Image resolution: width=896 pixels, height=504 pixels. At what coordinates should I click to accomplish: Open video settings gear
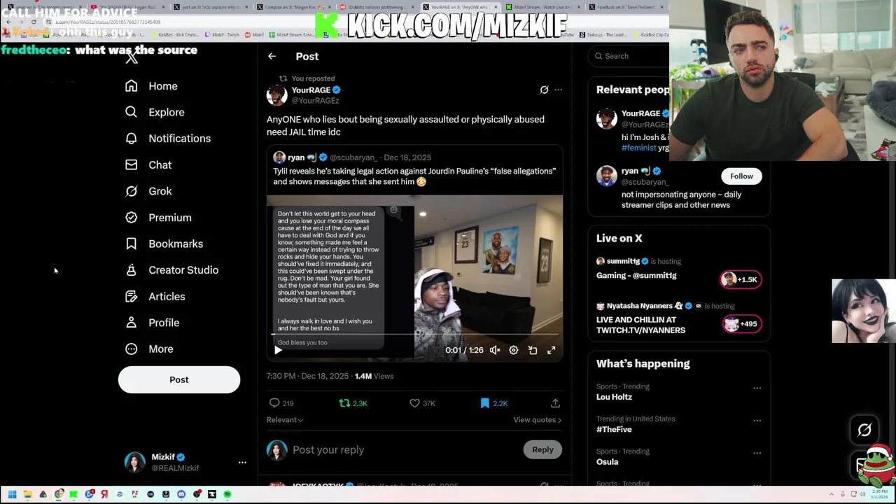(513, 350)
